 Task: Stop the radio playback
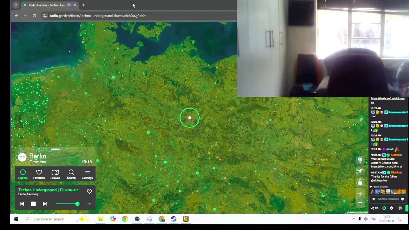click(33, 204)
